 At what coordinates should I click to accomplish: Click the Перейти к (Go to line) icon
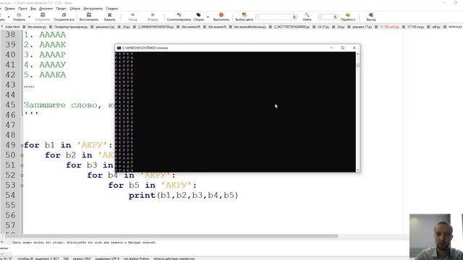click(x=348, y=14)
